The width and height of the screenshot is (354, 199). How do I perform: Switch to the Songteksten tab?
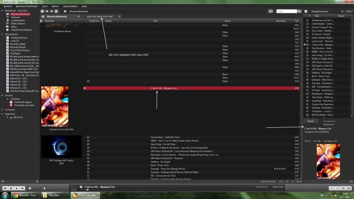pos(329,121)
